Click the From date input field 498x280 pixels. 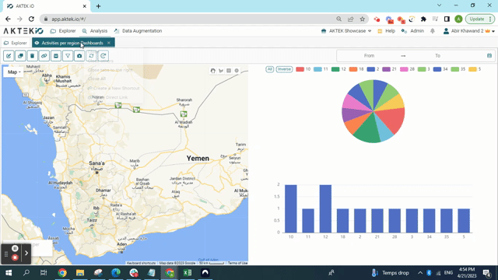(369, 55)
